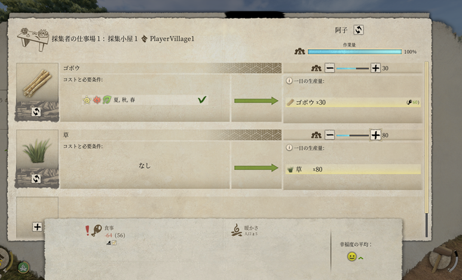462x280 pixels.
Task: Increase ゴボウ workload with the plus button
Action: [x=375, y=68]
